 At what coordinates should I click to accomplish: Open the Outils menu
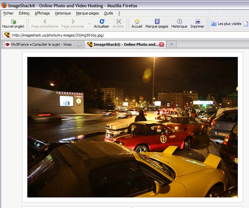coord(109,13)
